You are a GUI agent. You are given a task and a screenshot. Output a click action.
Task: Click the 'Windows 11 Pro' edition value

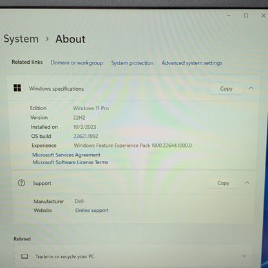tap(91, 108)
